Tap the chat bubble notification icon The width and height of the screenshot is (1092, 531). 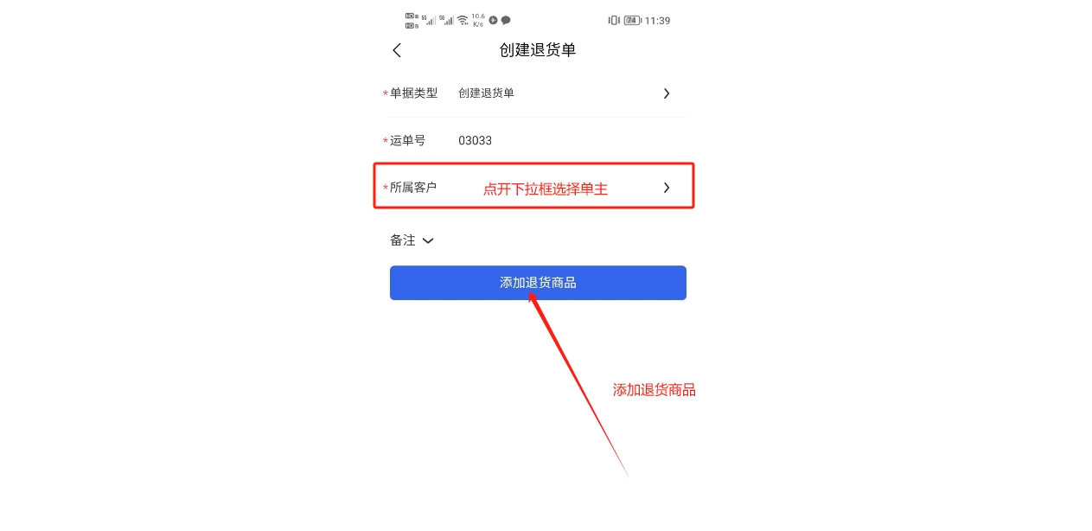[506, 20]
